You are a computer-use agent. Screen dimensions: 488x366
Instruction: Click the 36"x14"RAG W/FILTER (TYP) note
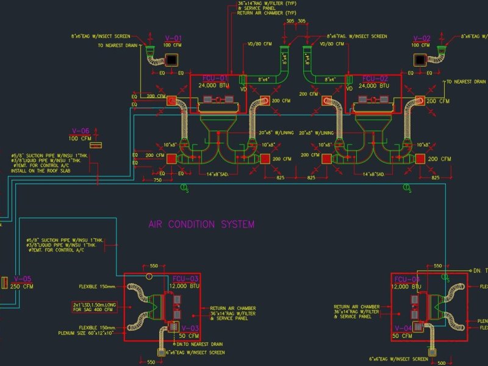(x=267, y=4)
